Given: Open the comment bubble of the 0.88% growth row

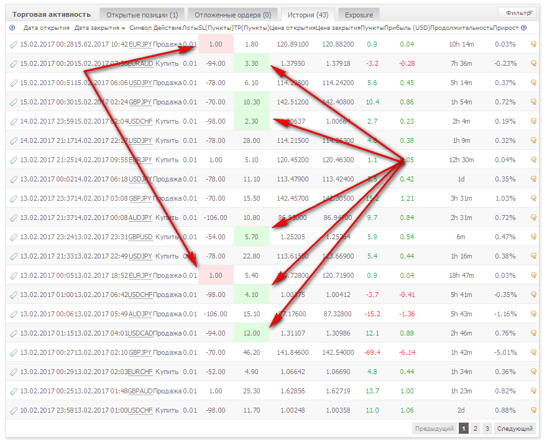Looking at the screenshot, I should (533, 410).
